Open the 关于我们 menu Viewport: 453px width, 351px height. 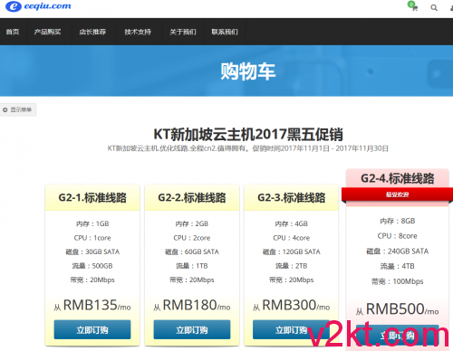183,32
